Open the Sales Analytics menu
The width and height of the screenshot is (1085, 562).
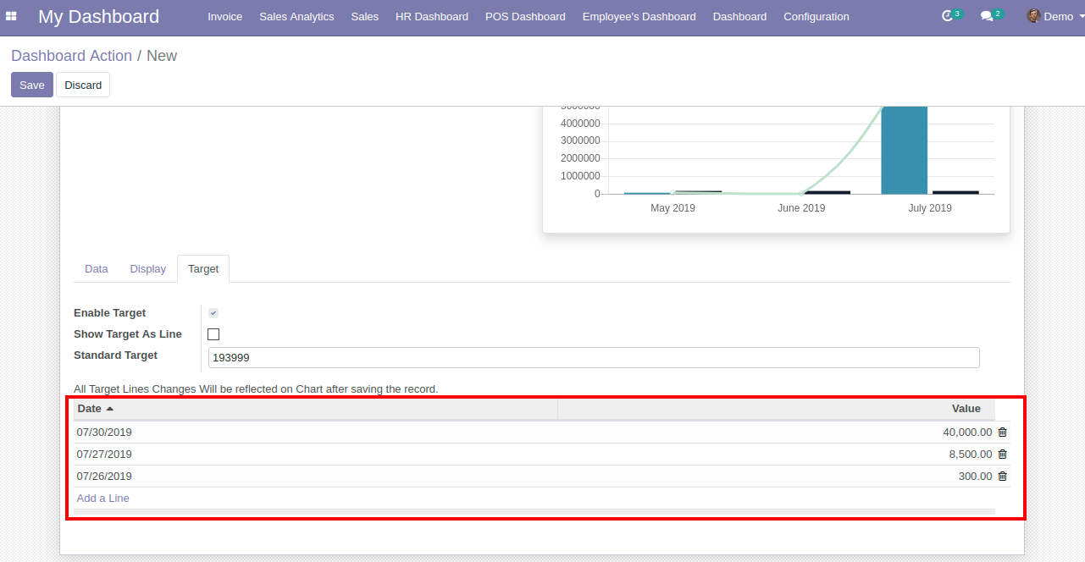(x=296, y=17)
